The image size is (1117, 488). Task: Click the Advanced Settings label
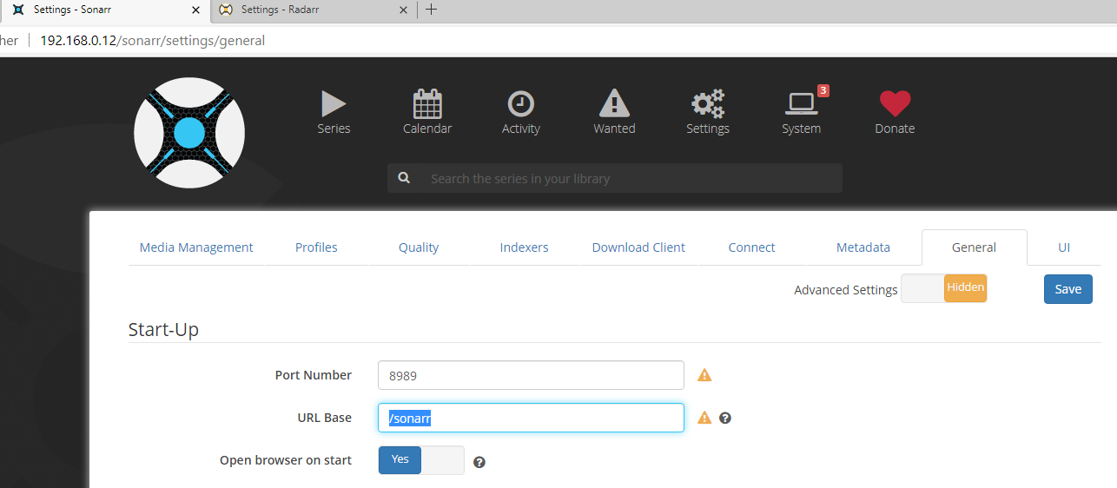(846, 290)
